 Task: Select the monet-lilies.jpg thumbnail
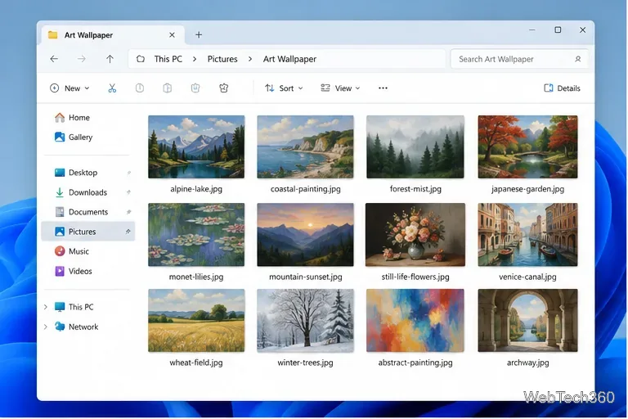tap(196, 235)
